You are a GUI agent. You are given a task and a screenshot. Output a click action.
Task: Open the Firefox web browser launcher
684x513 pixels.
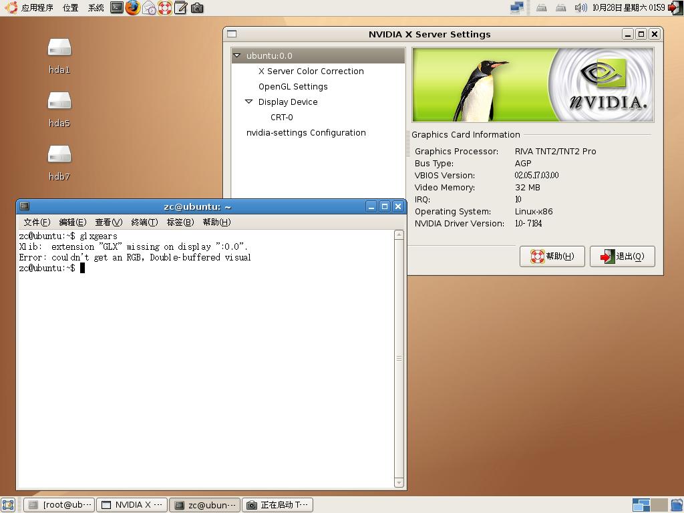133,7
